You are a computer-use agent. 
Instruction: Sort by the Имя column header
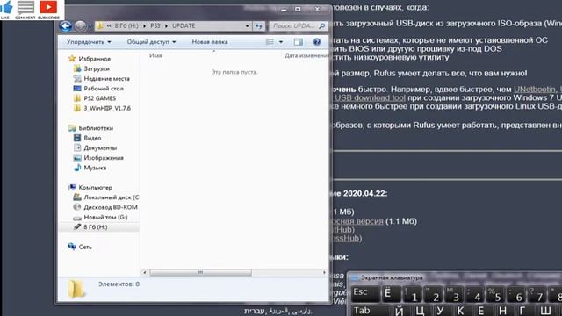pyautogui.click(x=155, y=55)
